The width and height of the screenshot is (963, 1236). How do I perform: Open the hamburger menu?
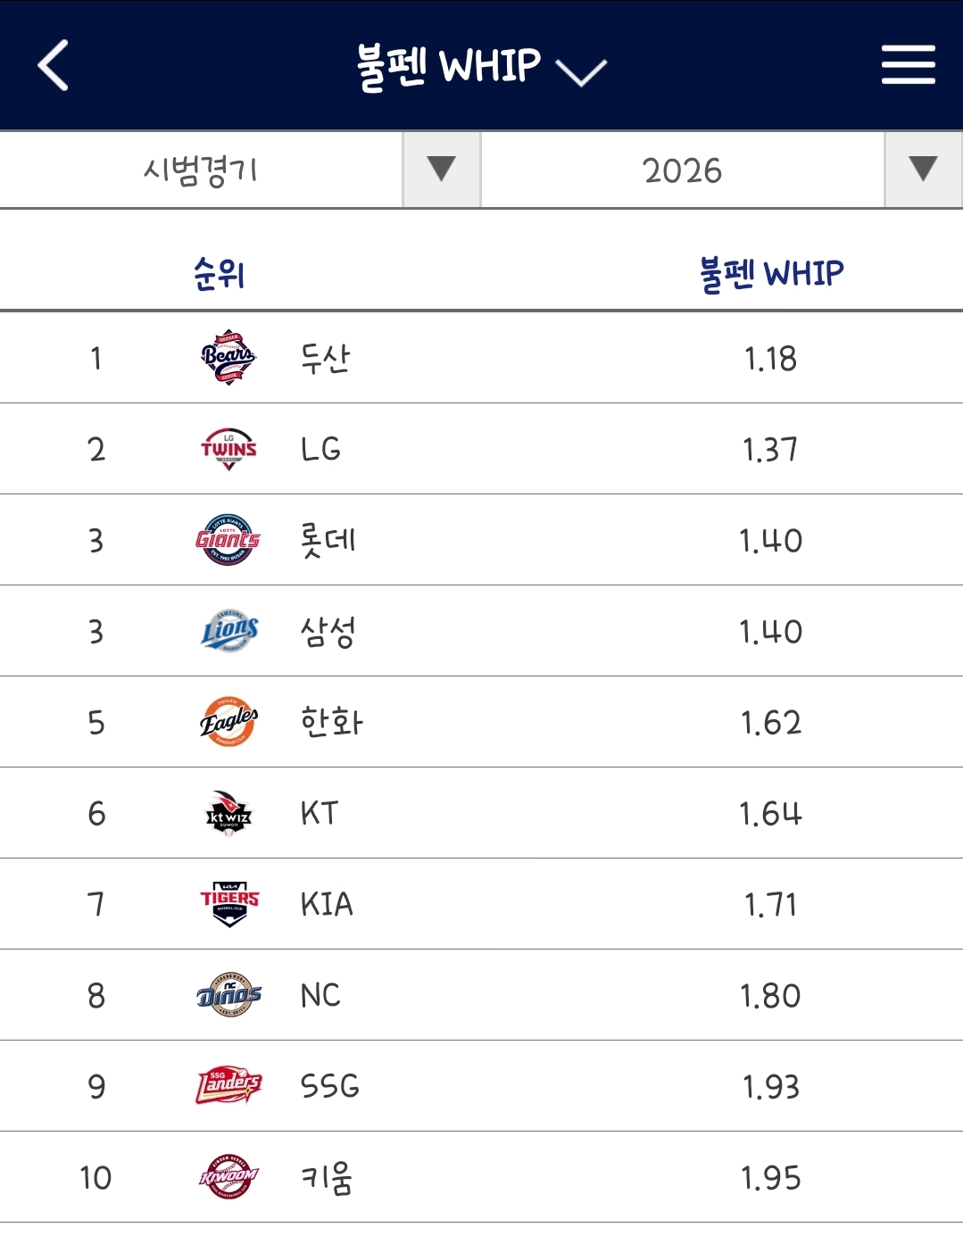[x=908, y=65]
